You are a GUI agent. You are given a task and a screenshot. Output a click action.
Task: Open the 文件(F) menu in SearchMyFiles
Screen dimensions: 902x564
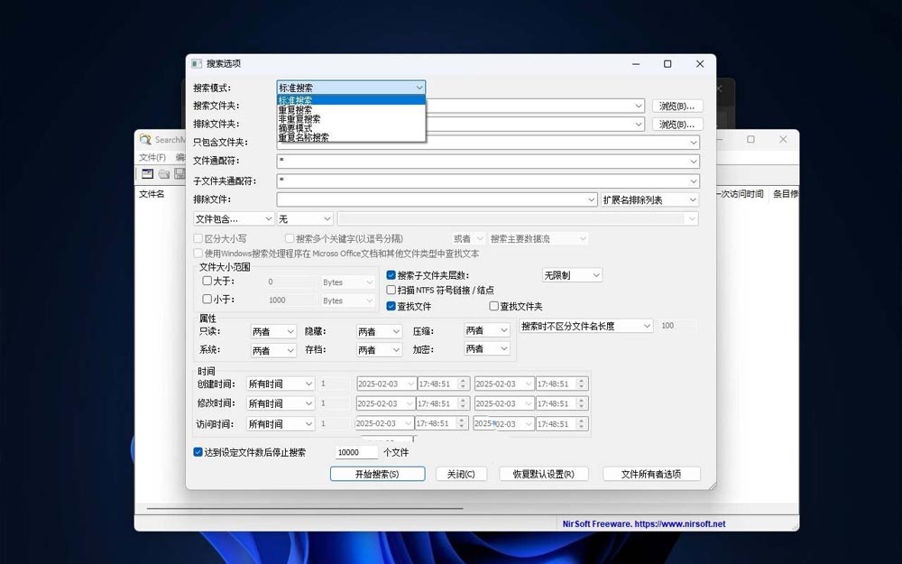(x=152, y=157)
